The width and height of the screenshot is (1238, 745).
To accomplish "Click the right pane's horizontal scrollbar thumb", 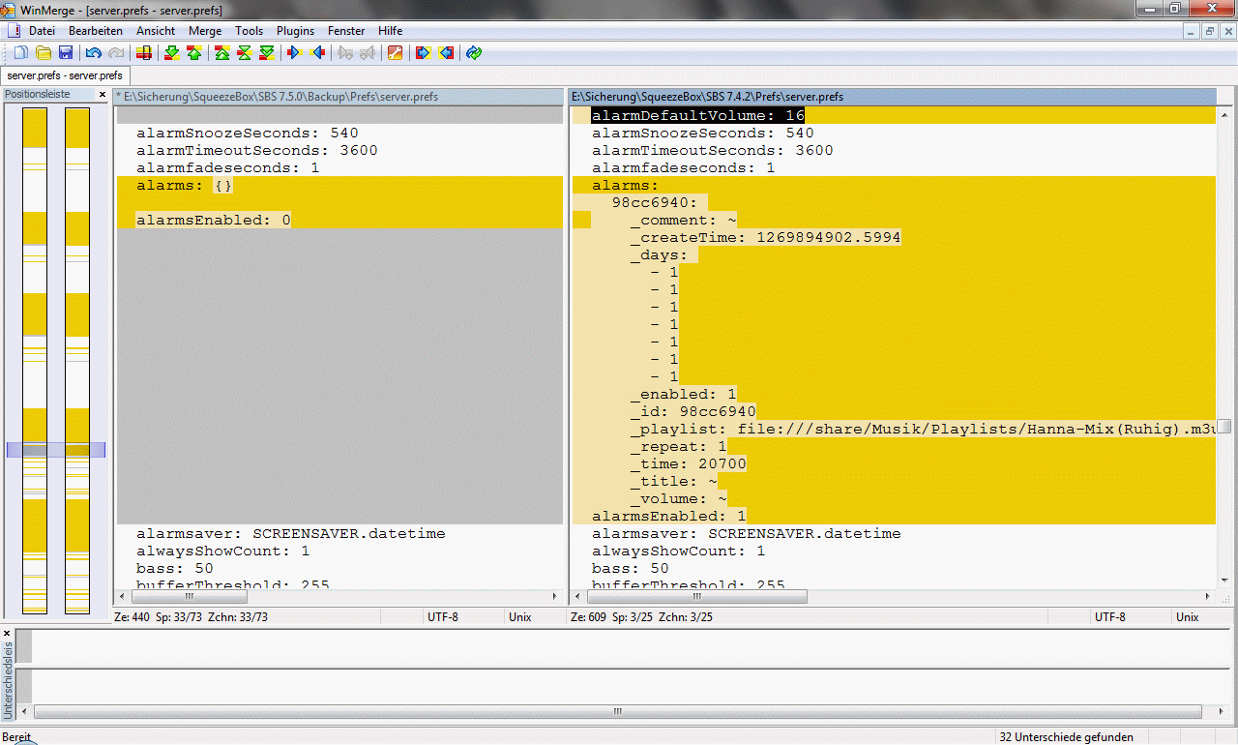I will pyautogui.click(x=696, y=597).
